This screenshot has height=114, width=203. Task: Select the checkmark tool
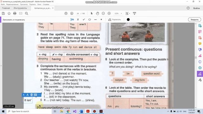[84, 20]
